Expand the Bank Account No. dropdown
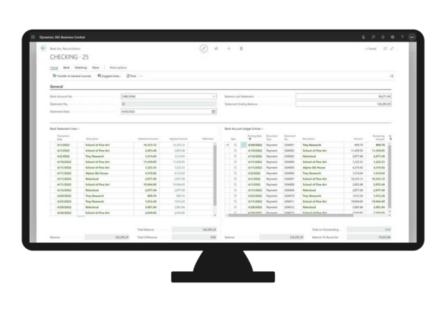The height and width of the screenshot is (312, 446). 214,97
